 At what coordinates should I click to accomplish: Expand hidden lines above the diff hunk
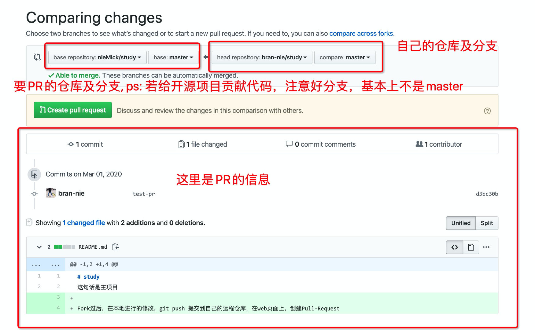point(46,265)
